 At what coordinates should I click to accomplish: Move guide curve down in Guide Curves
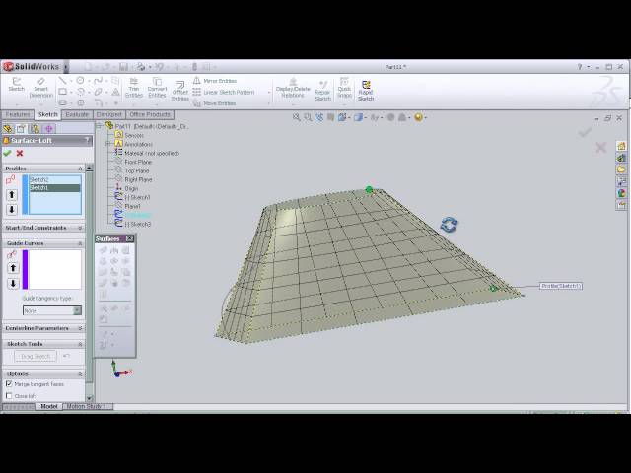13,283
